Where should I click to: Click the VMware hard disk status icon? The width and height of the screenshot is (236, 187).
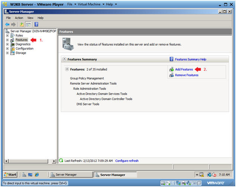pyautogui.click(x=163, y=183)
